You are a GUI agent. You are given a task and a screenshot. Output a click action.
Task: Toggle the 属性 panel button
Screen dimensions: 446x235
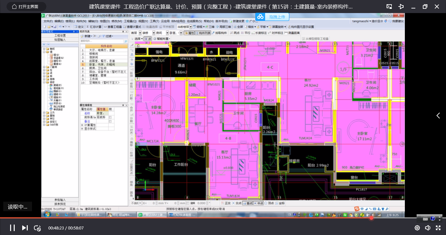click(189, 33)
